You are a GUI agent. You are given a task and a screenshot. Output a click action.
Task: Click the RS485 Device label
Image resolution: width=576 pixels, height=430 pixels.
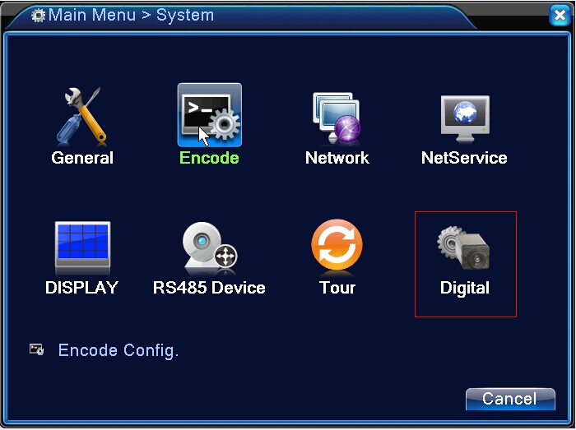pos(209,287)
